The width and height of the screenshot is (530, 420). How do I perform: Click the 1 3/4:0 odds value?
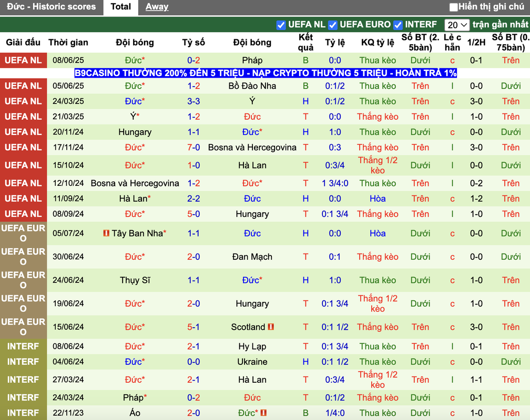click(x=335, y=183)
